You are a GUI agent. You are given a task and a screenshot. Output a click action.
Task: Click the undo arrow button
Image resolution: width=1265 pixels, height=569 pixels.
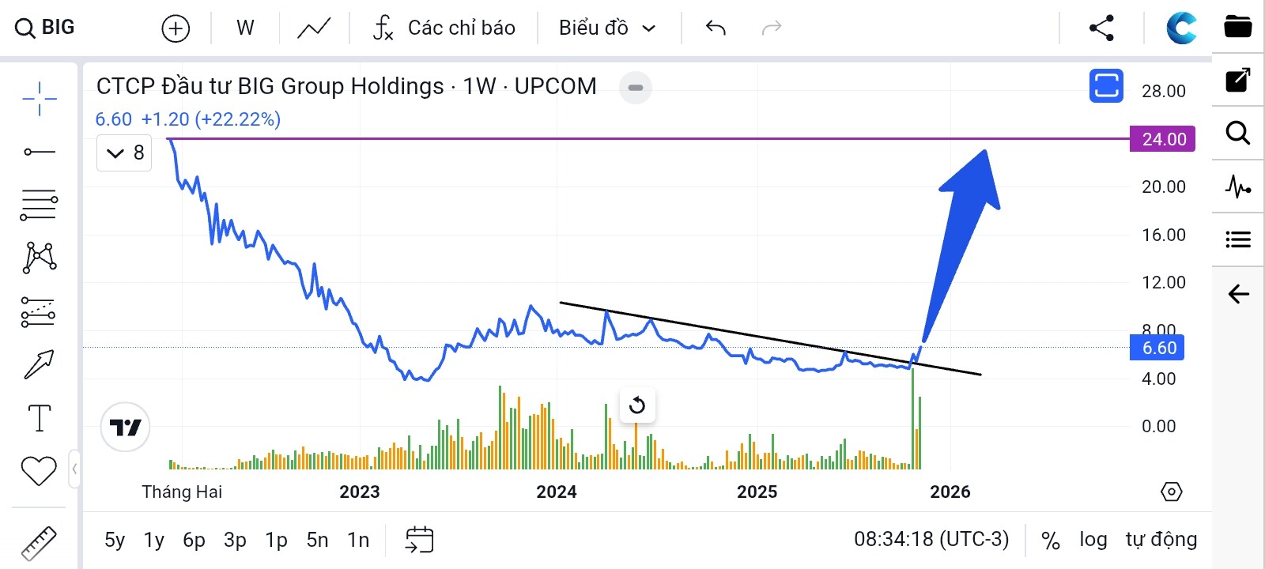[716, 28]
